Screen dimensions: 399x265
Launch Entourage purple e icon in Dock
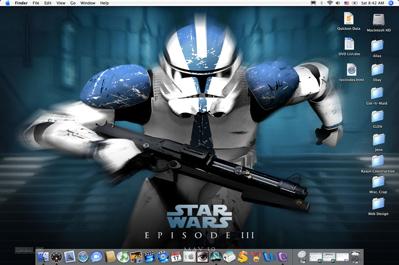(282, 257)
